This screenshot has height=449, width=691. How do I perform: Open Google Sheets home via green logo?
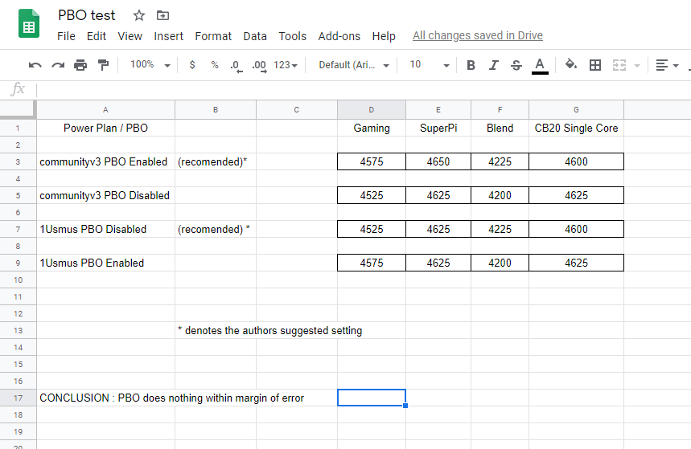(29, 24)
